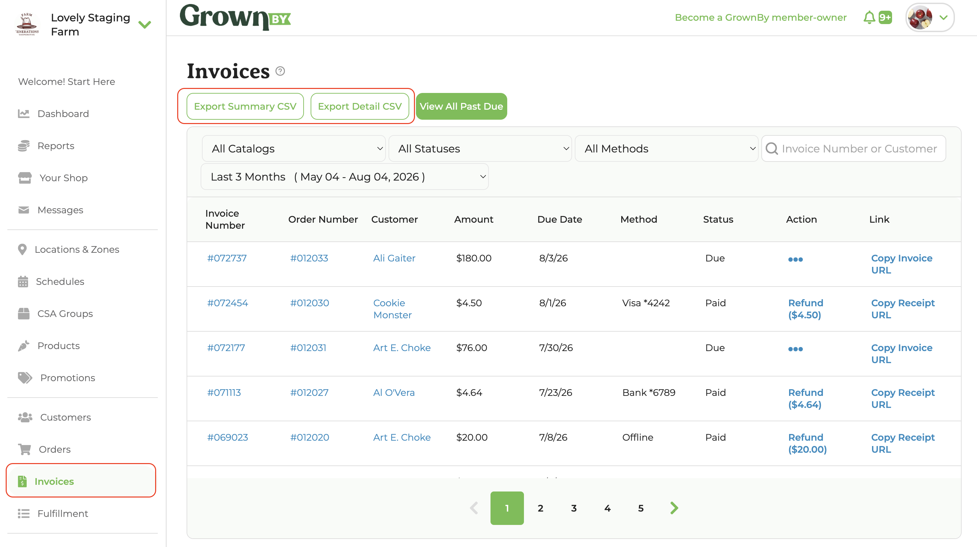This screenshot has width=977, height=547.
Task: Click View All Past Due button
Action: (461, 106)
